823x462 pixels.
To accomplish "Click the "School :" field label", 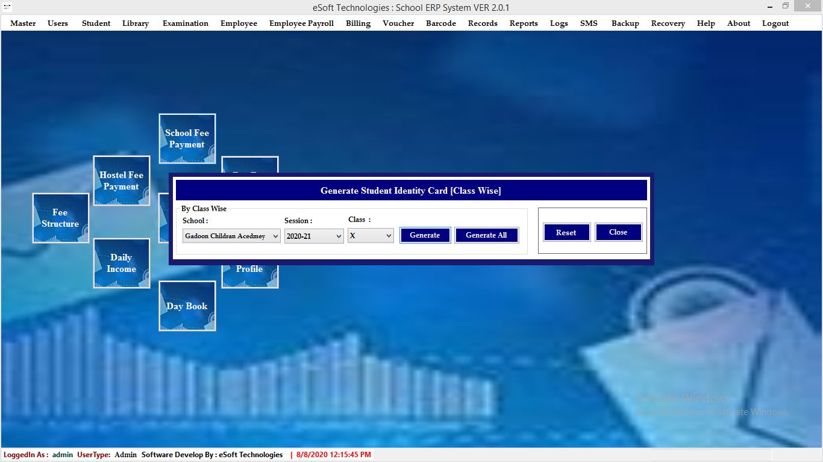I will (195, 221).
